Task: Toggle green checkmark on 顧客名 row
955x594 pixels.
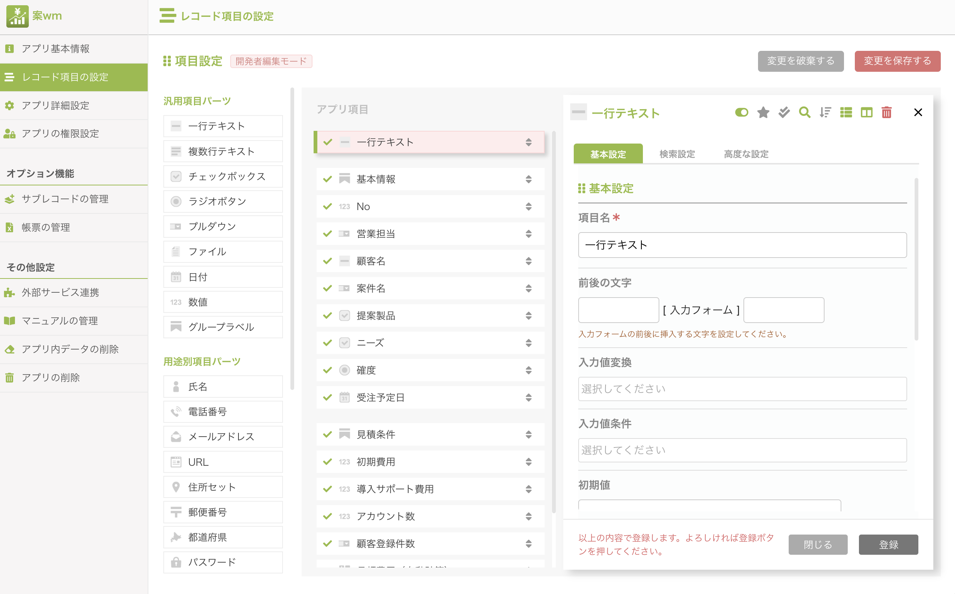Action: pos(327,261)
